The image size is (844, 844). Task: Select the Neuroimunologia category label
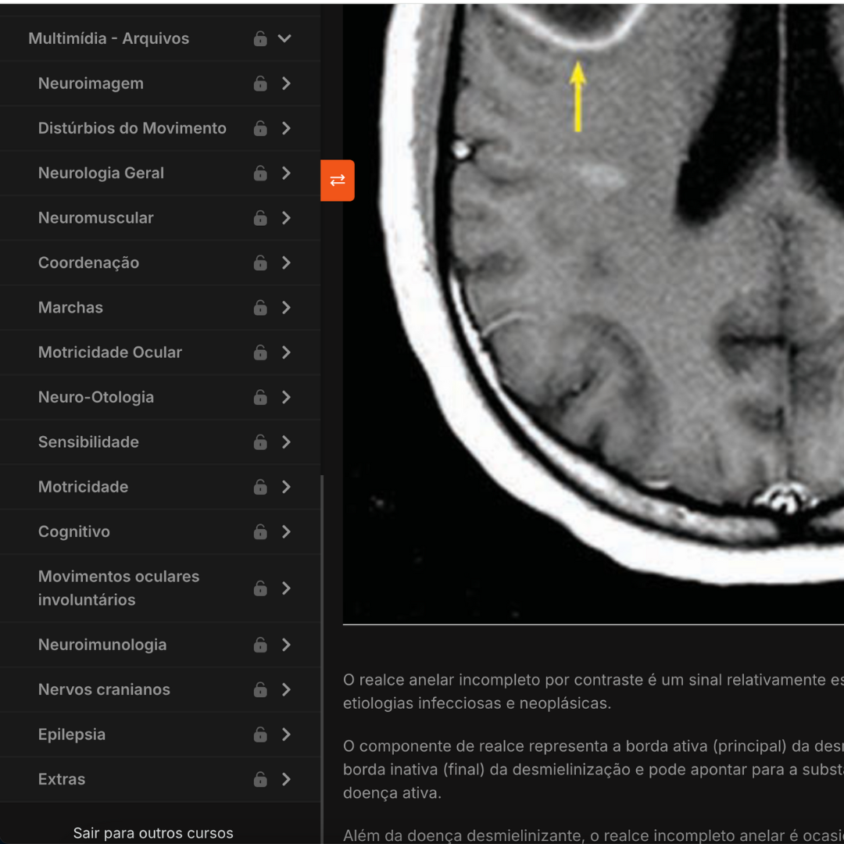coord(102,645)
